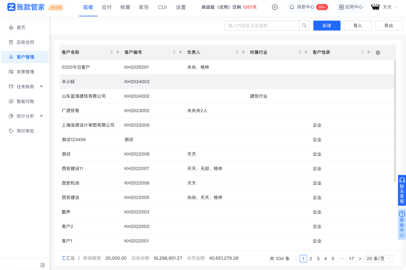This screenshot has height=270, width=406.
Task: Open 联系客服 floating button
Action: (x=402, y=190)
